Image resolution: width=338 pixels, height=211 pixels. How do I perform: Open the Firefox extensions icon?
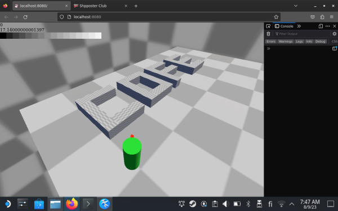322,17
